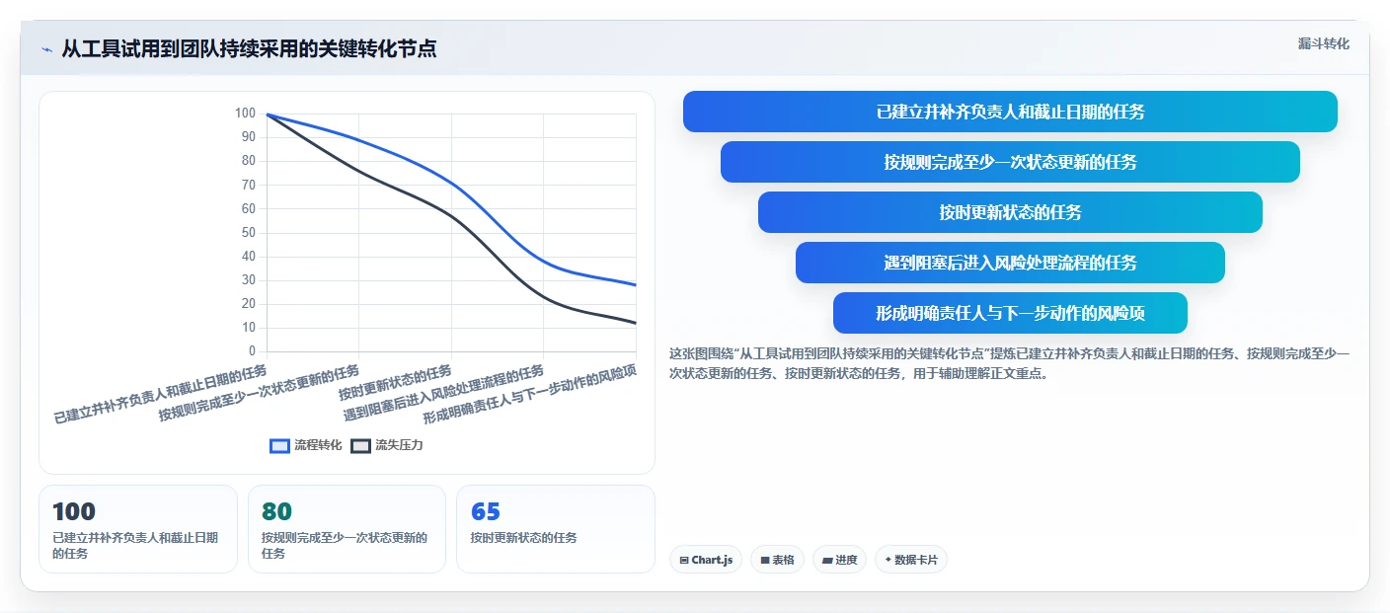Viewport: 1390px width, 613px height.
Task: Click the 表格 tag
Action: coord(777,560)
